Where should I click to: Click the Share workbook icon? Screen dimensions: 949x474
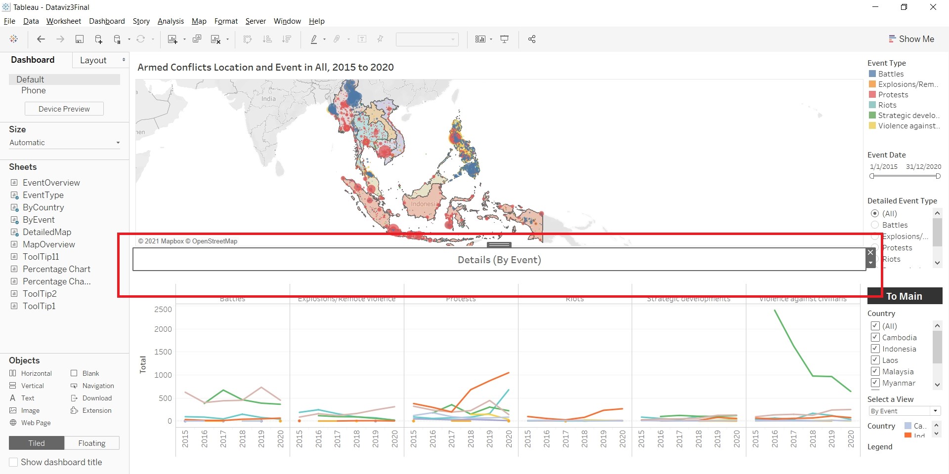pos(532,39)
